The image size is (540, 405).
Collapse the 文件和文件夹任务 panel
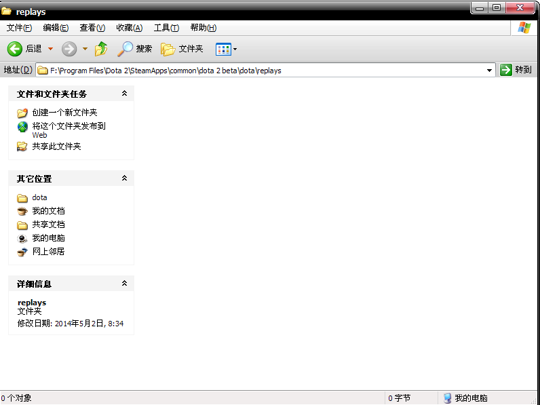(124, 94)
